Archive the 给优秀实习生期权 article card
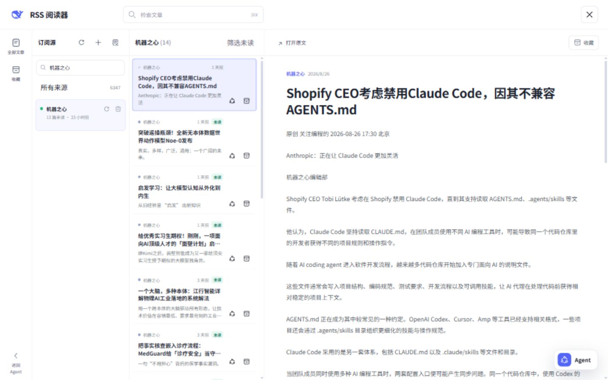Viewport: 608px width, 380px height. point(247,258)
